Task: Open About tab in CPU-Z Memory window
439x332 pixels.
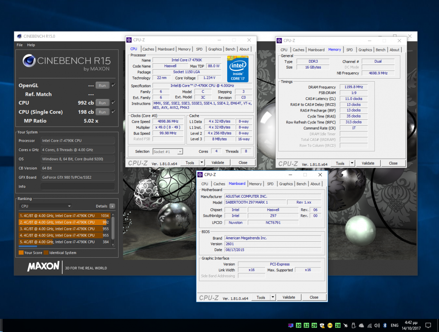Action: pos(394,50)
